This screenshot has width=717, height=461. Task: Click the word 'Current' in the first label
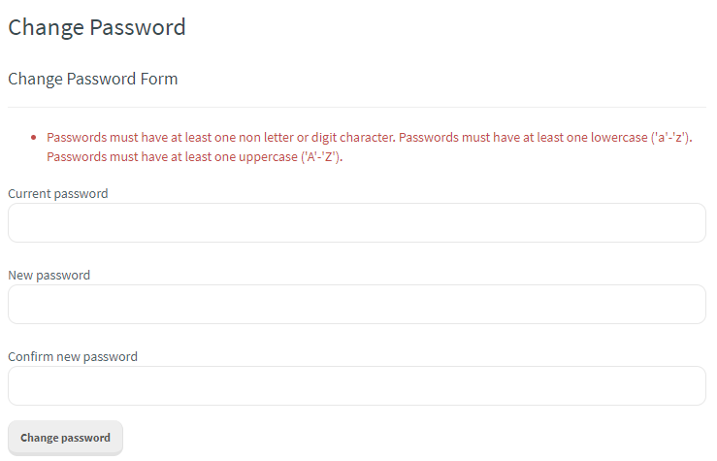(30, 194)
